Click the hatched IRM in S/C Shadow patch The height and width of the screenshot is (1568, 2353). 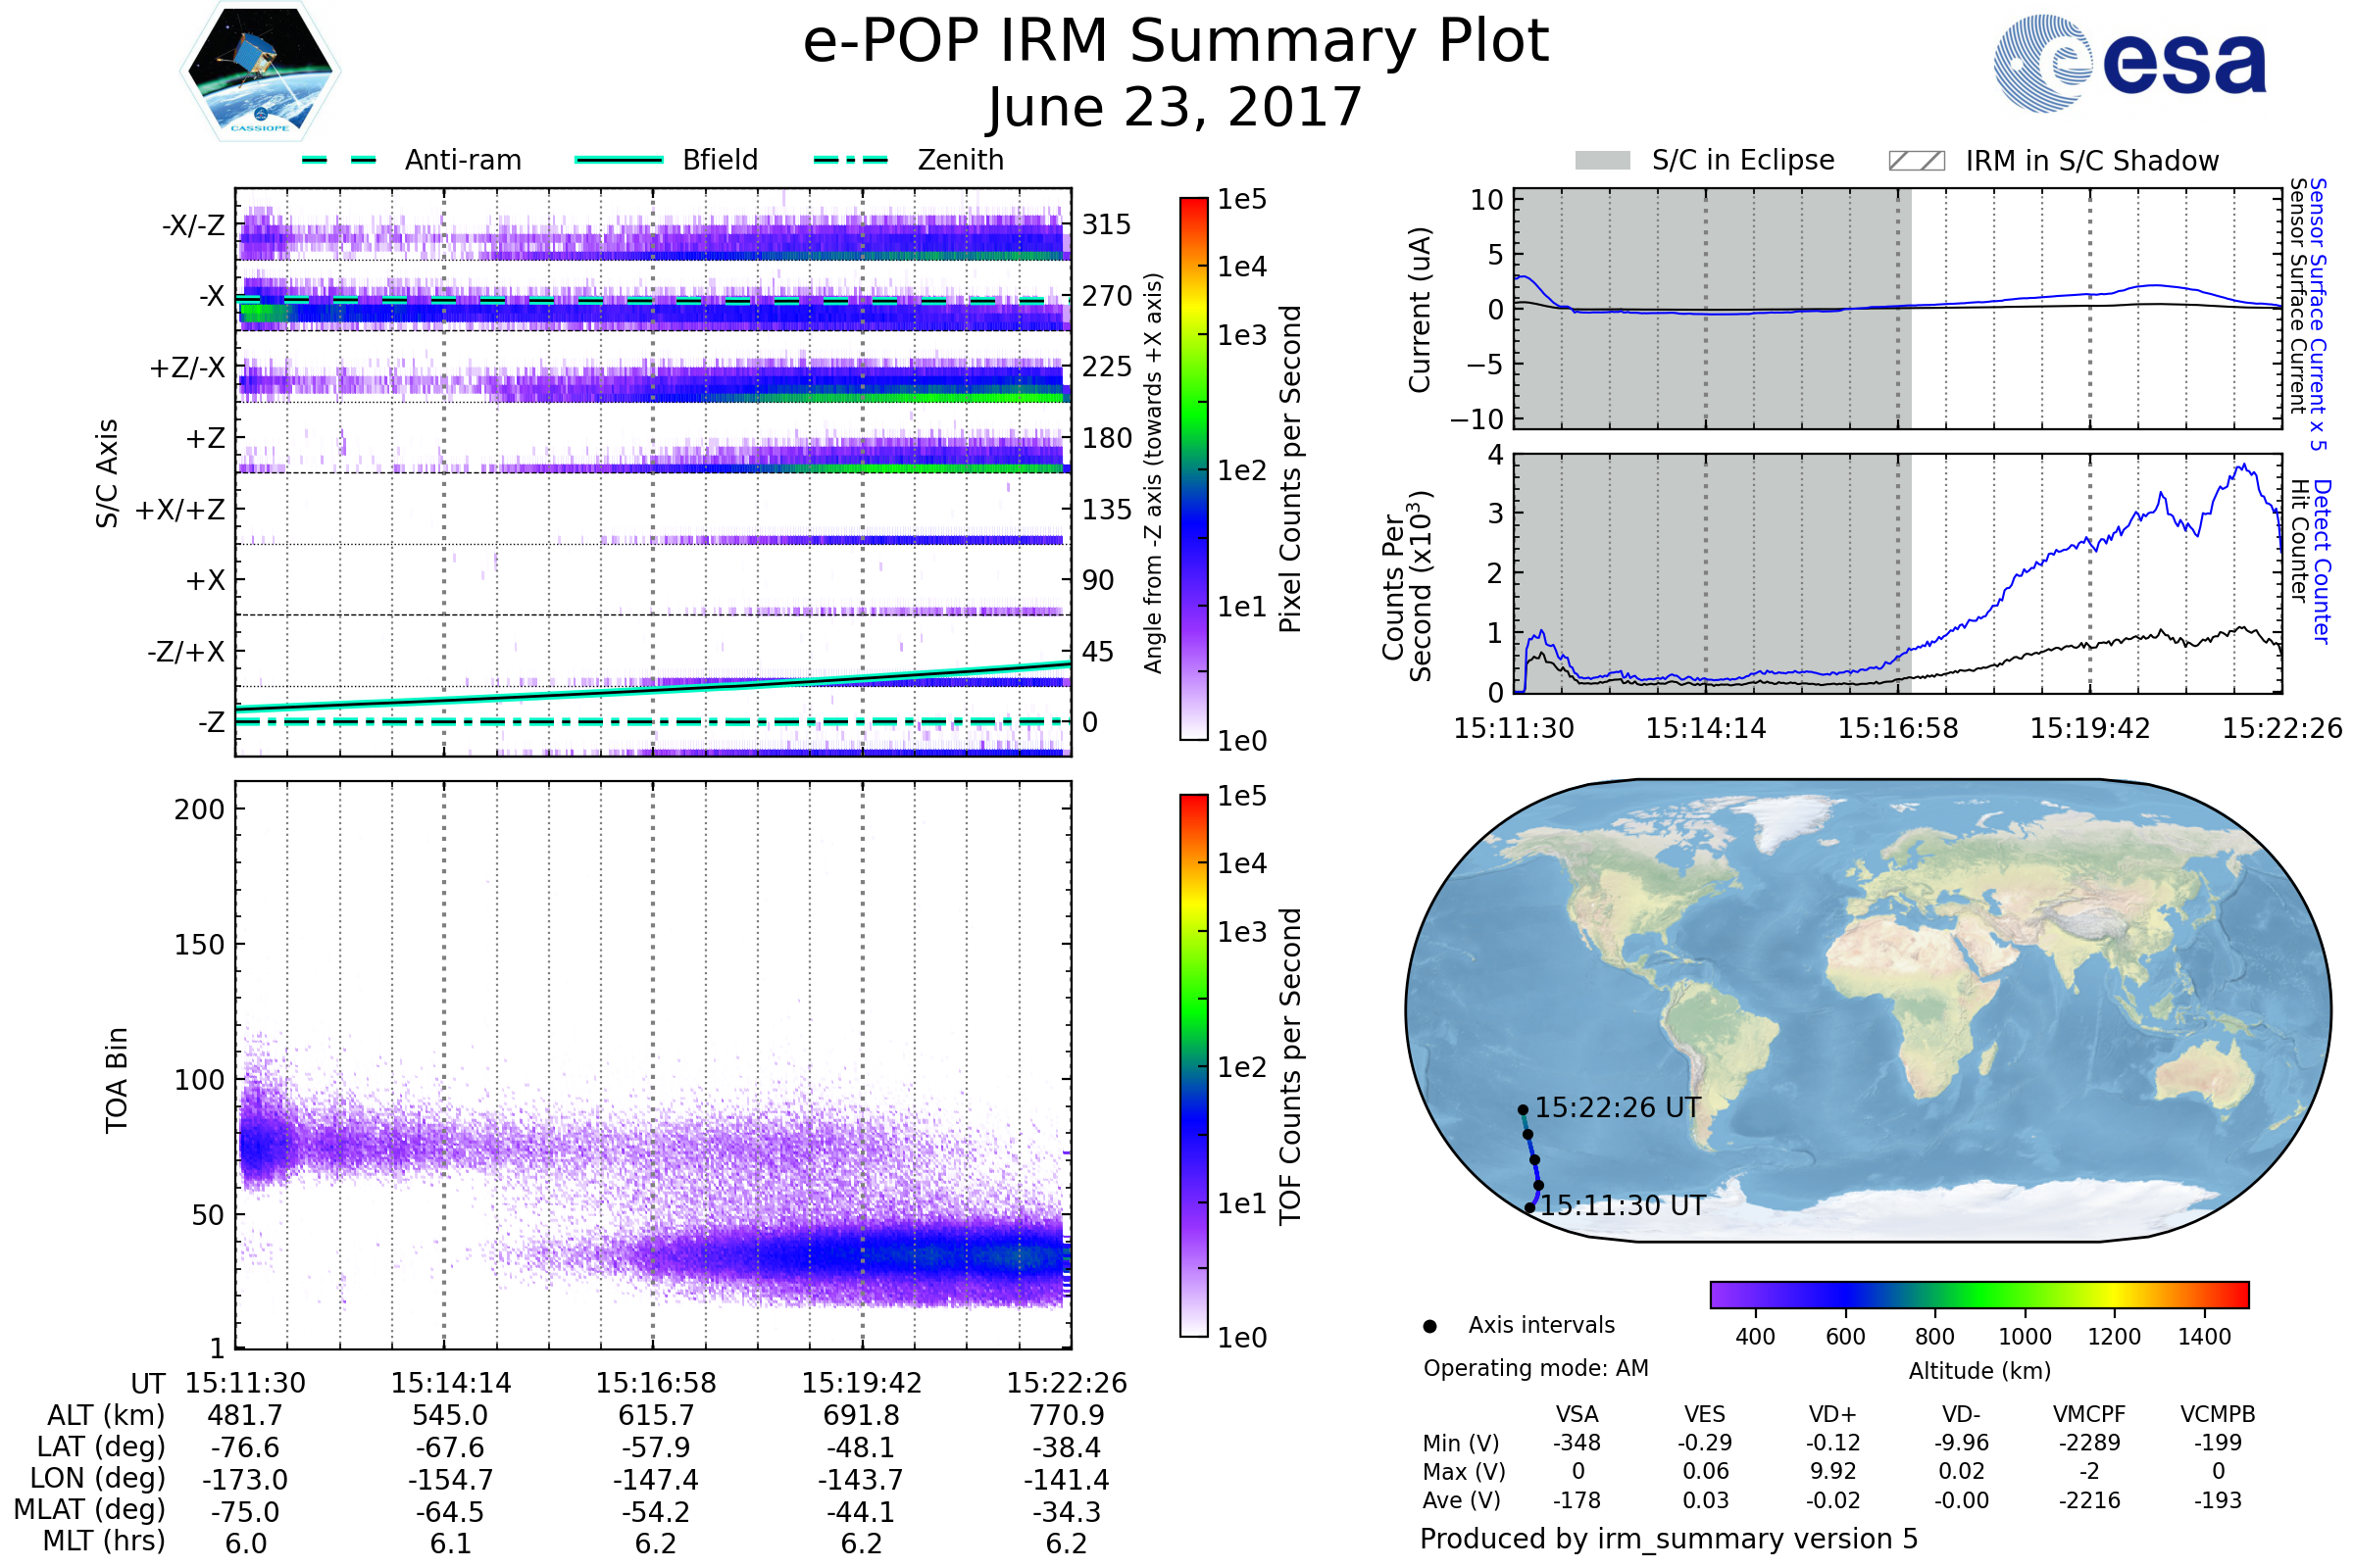click(x=1916, y=161)
